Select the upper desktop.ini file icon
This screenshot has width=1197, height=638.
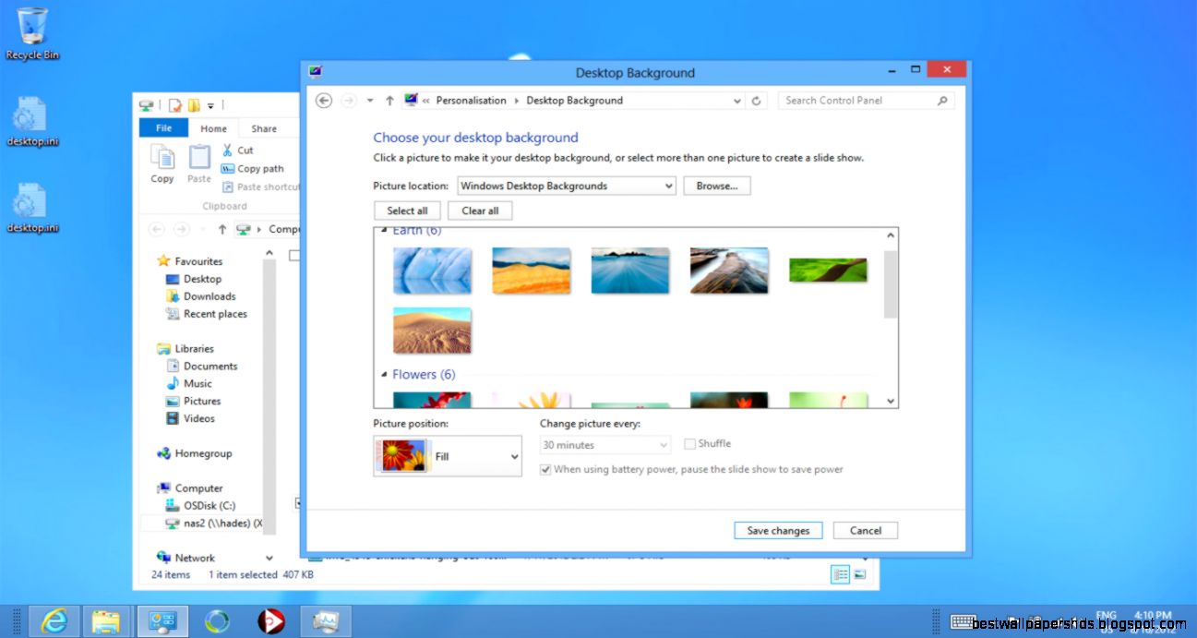pos(32,121)
